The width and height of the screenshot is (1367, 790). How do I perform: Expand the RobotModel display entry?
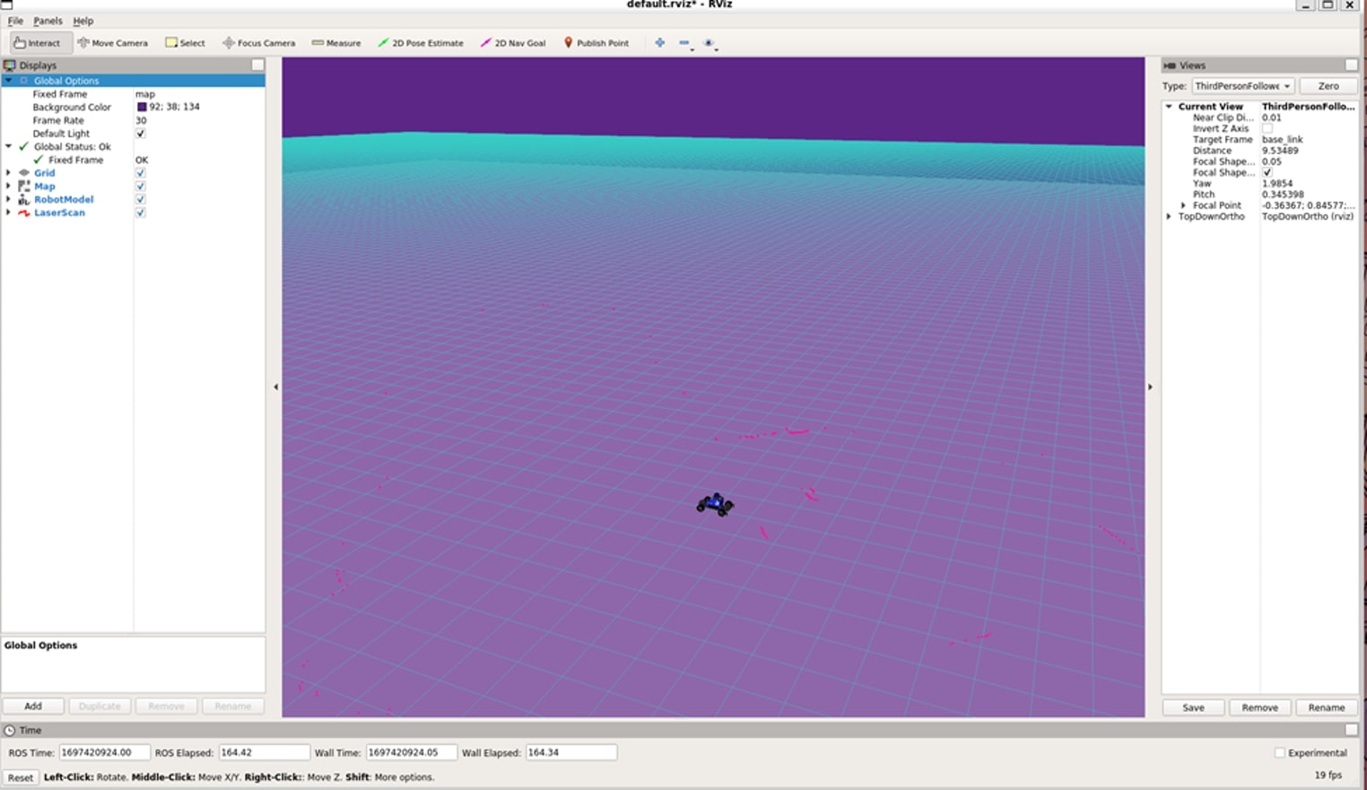(x=9, y=199)
